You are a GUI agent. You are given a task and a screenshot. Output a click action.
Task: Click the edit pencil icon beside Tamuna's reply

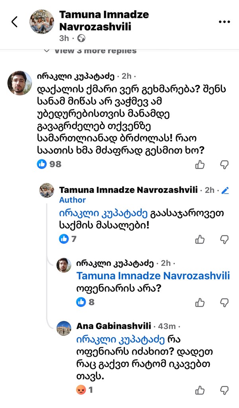pos(225,190)
